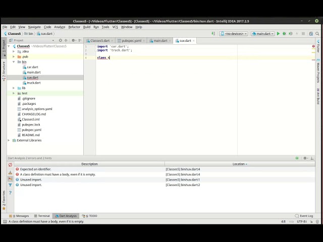Toggle autoscroll to source icon in analysis panel
The height and width of the screenshot is (242, 323).
[x=10, y=172]
